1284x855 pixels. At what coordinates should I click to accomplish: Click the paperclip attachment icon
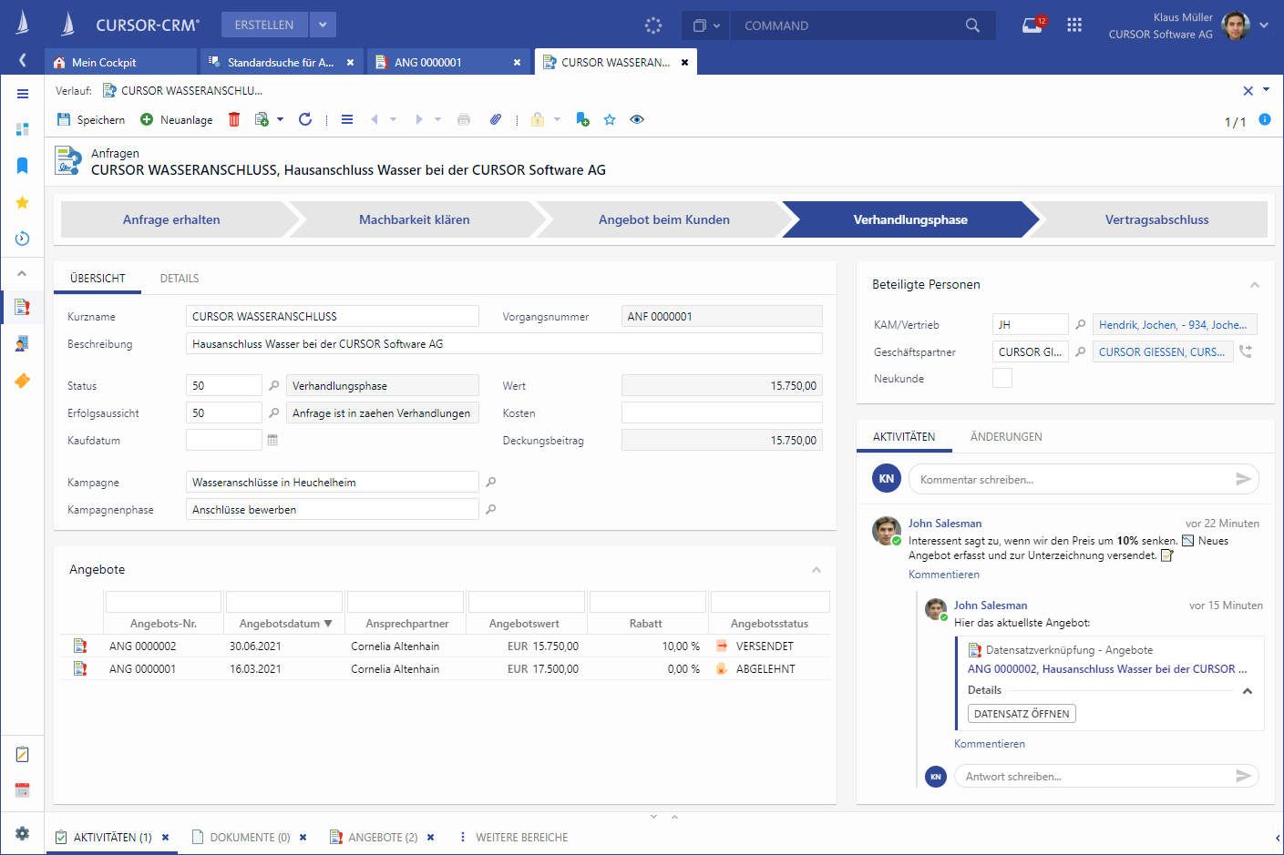(x=495, y=119)
